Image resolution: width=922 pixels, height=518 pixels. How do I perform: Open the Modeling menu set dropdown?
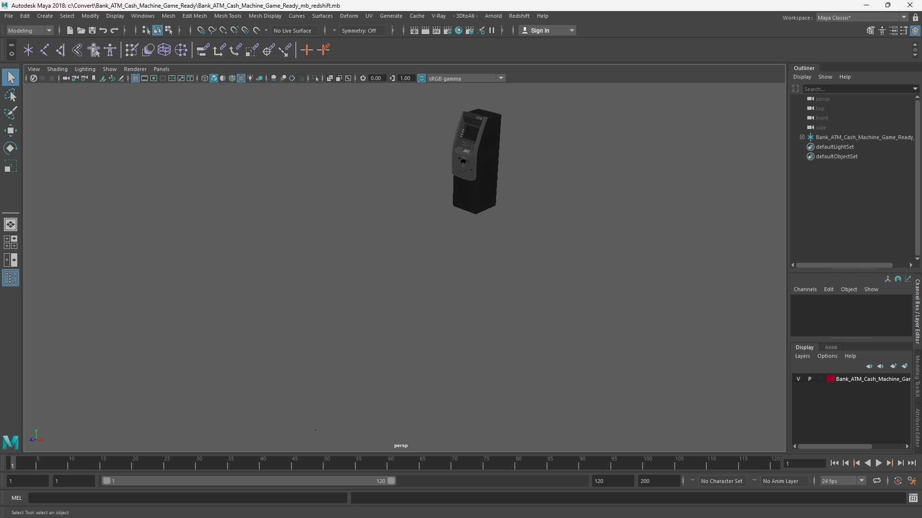tap(30, 30)
